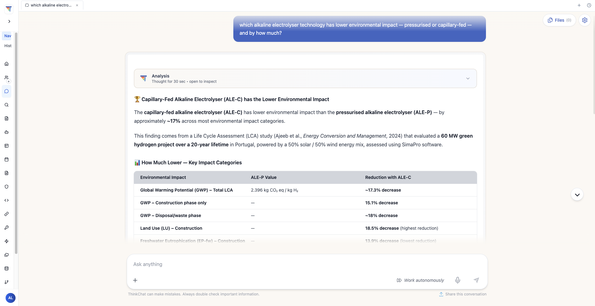Open the chat bubble sidebar icon
The height and width of the screenshot is (306, 595).
pos(7,91)
